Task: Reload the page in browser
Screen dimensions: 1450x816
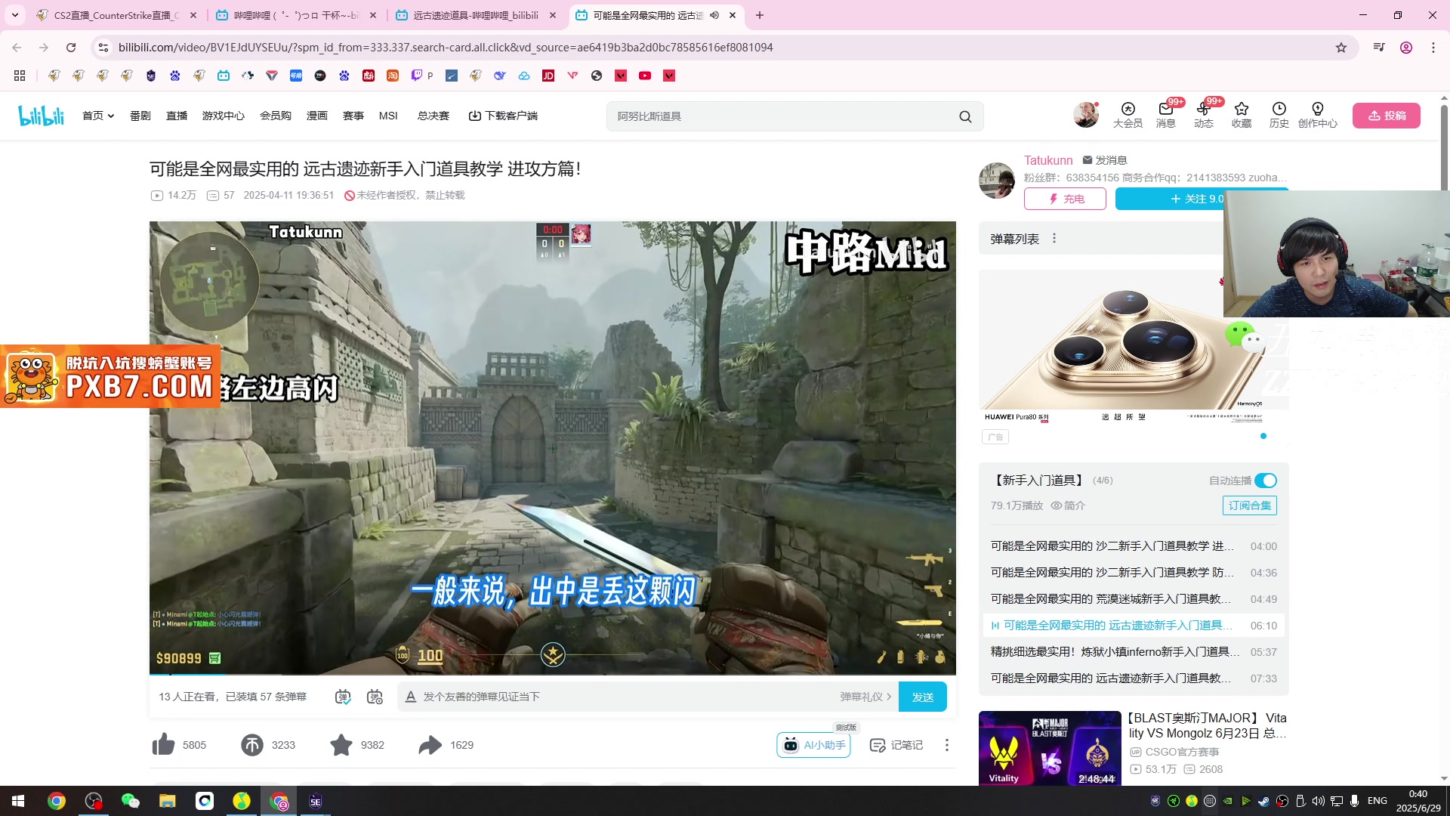Action: point(71,48)
